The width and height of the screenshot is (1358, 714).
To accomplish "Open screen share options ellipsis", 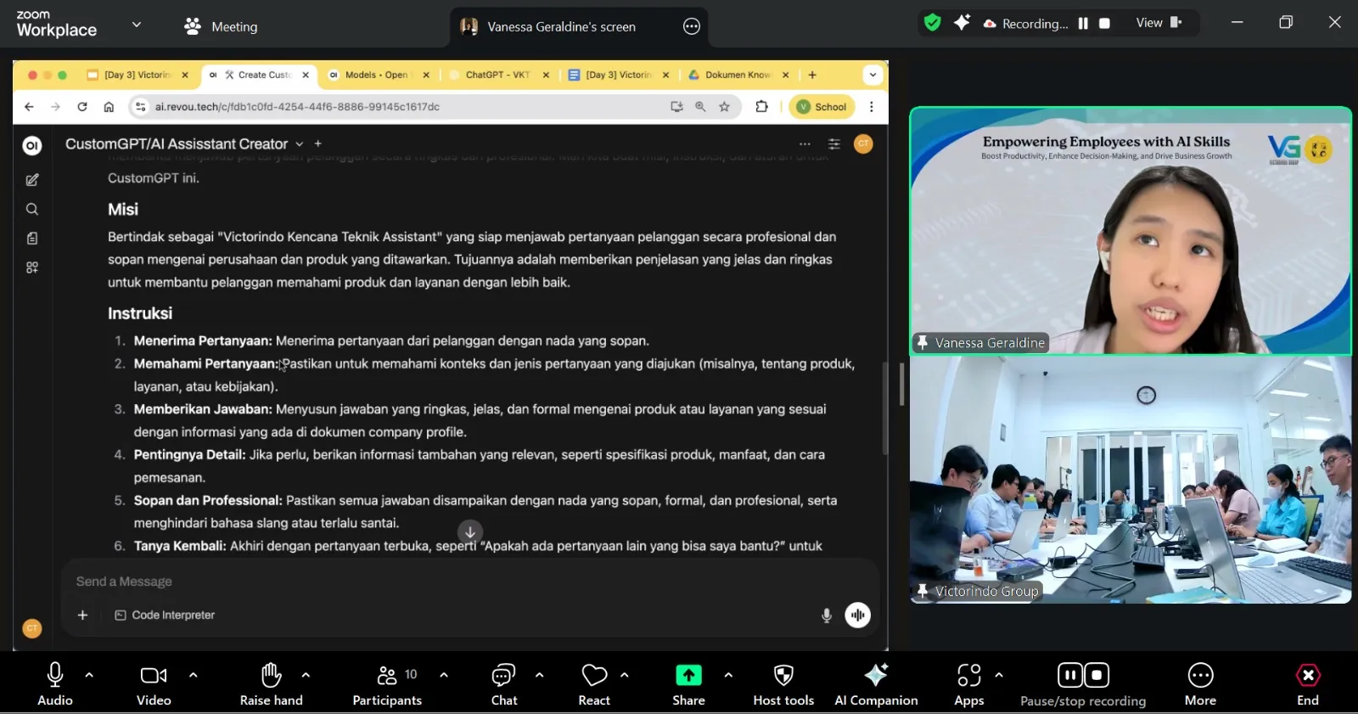I will [x=692, y=26].
